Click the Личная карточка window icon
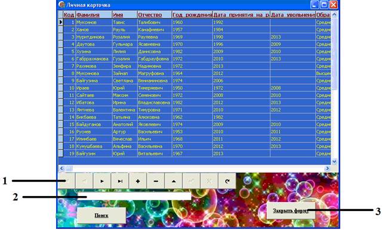The width and height of the screenshot is (388, 230). click(x=61, y=4)
